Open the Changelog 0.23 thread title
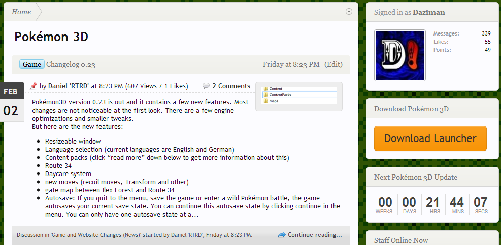The height and width of the screenshot is (245, 501). (71, 65)
